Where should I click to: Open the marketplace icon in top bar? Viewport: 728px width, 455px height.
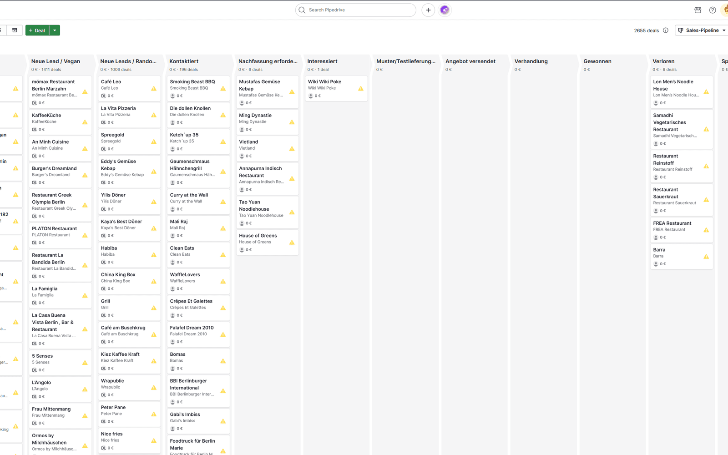(698, 10)
